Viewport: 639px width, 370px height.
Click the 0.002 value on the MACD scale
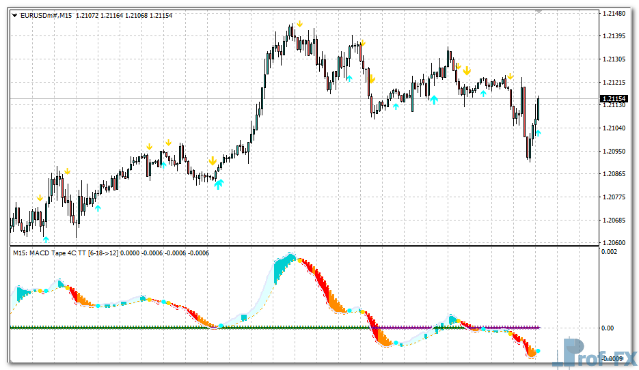point(608,252)
